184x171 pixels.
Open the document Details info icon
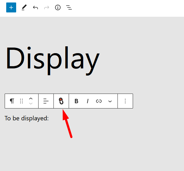coord(58,8)
